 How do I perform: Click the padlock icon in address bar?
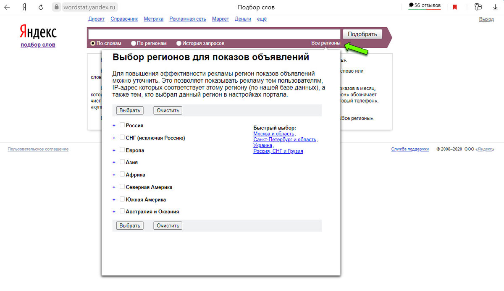(57, 7)
